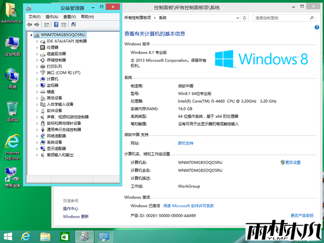Click the Back arrow in Device Manager toolbar

(29, 25)
